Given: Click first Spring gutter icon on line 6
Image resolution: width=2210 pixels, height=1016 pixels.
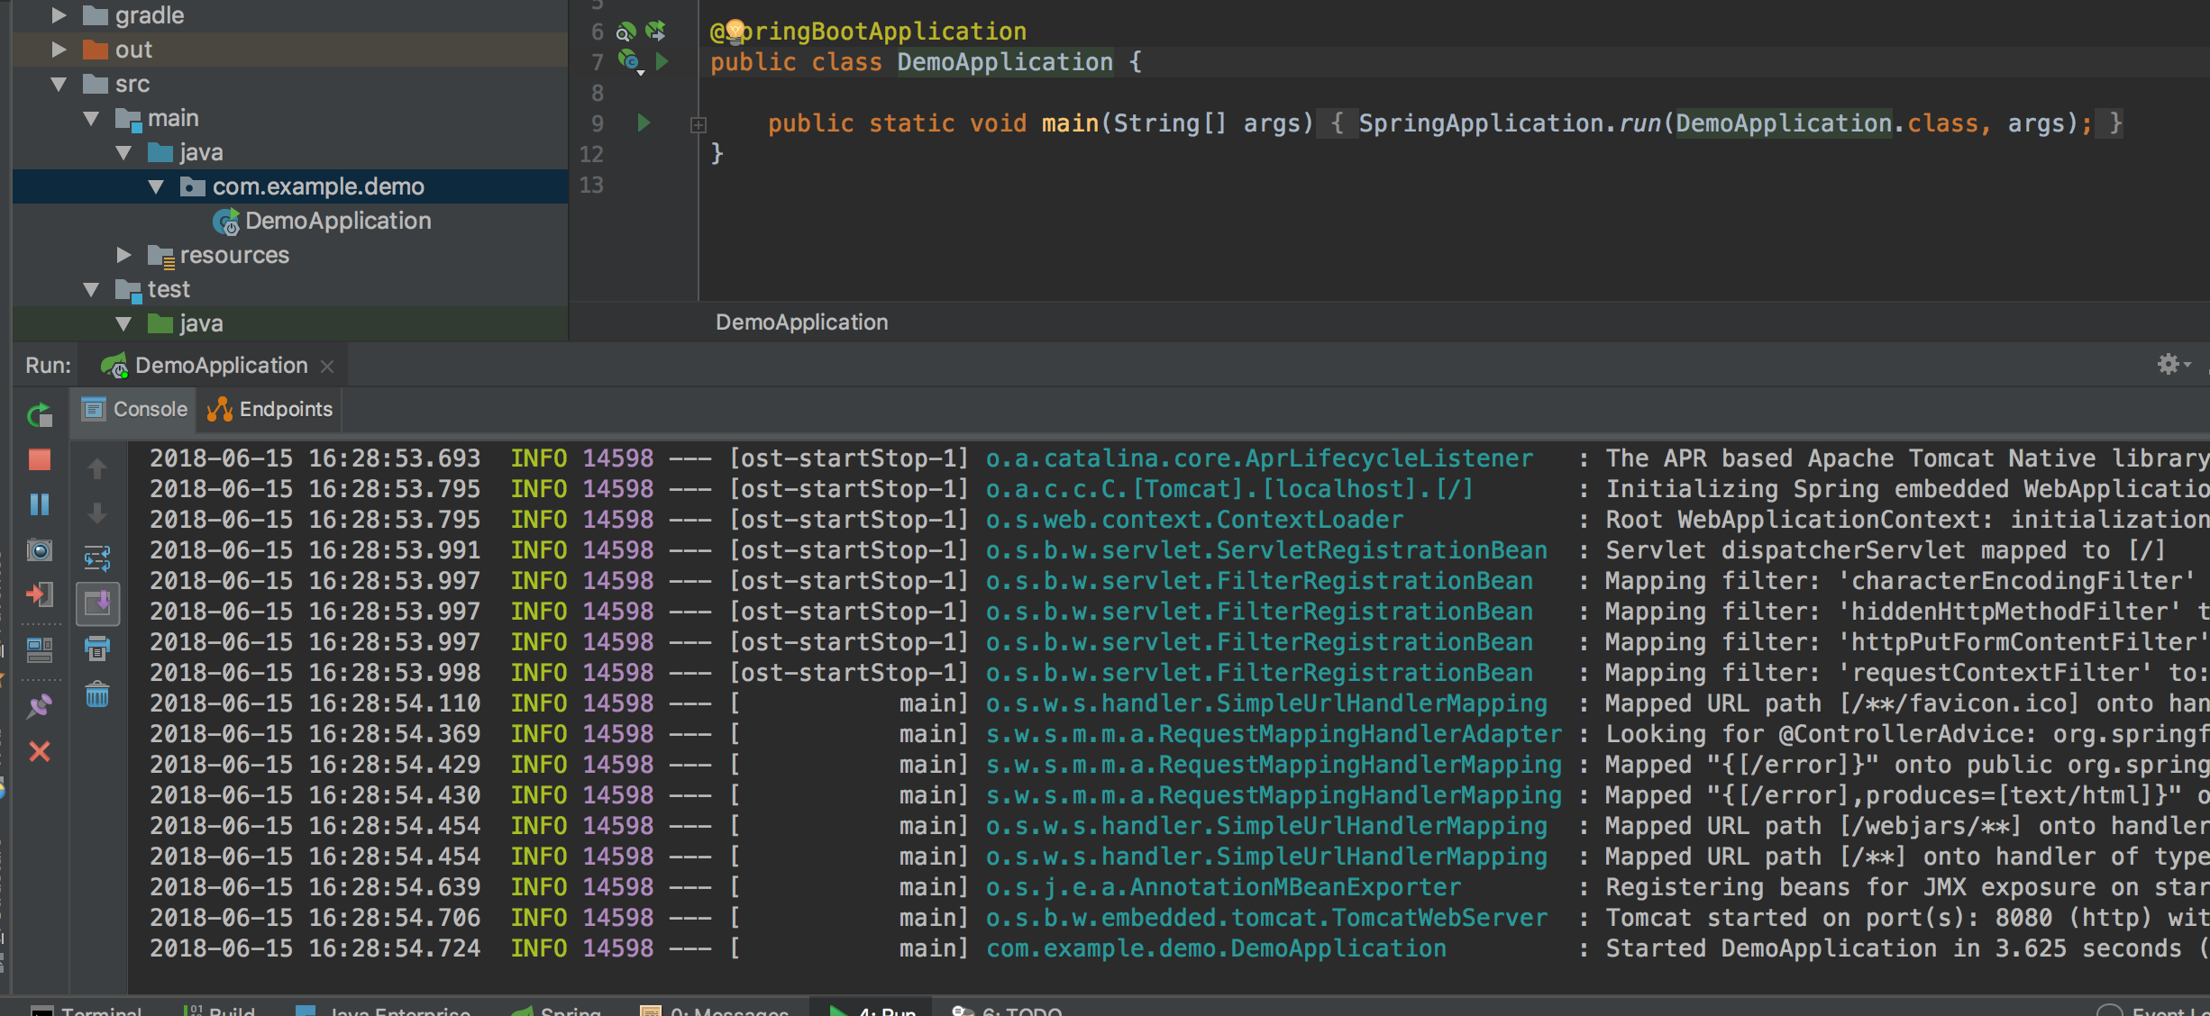Looking at the screenshot, I should point(626,32).
